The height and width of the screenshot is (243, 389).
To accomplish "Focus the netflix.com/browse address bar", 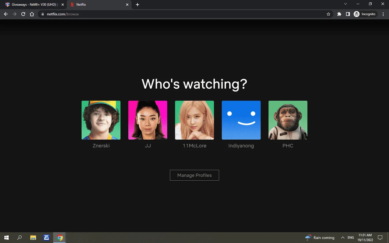I will (x=185, y=14).
